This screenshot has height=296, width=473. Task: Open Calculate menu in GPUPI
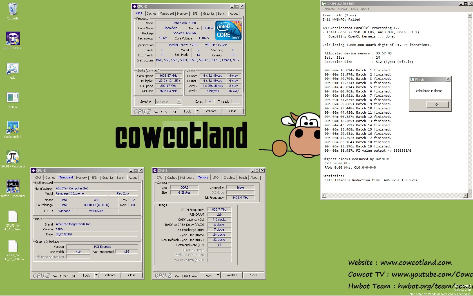coord(329,9)
